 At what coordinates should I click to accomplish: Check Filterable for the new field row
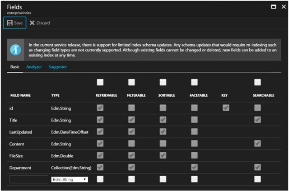[x=131, y=179]
